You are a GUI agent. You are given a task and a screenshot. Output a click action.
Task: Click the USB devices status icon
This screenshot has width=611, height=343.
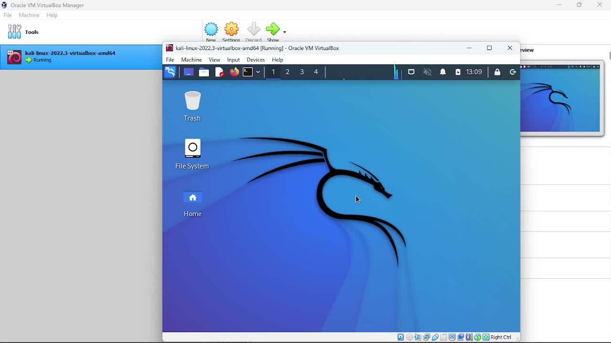point(435,337)
